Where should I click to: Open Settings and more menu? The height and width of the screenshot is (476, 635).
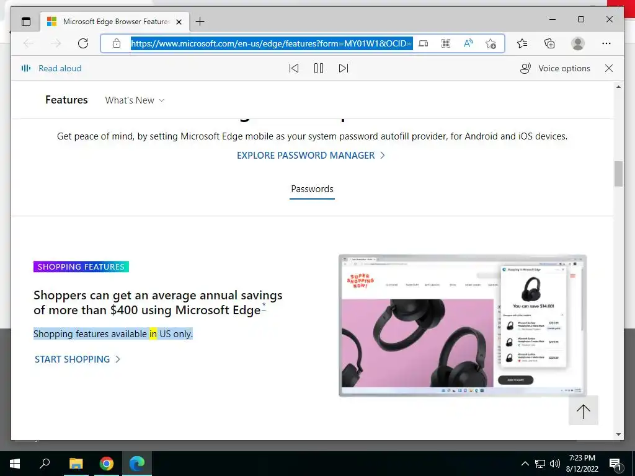(x=606, y=43)
